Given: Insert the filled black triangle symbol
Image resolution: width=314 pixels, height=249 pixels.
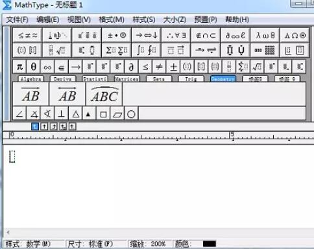Looking at the screenshot, I should click(90, 113).
